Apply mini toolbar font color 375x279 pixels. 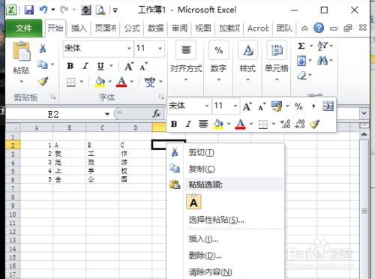240,124
